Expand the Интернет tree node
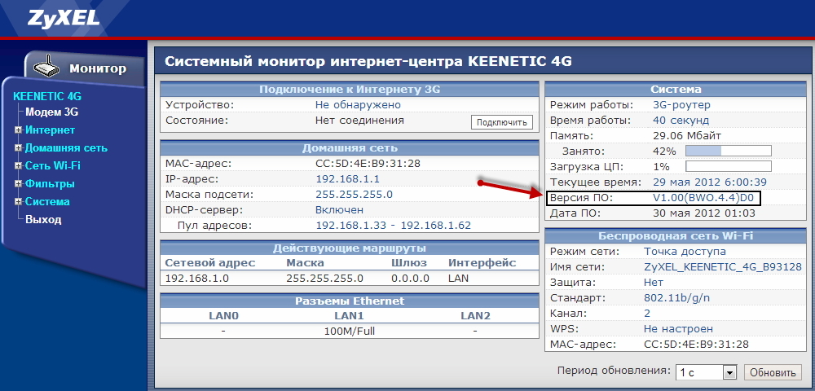This screenshot has height=391, width=815. click(18, 130)
